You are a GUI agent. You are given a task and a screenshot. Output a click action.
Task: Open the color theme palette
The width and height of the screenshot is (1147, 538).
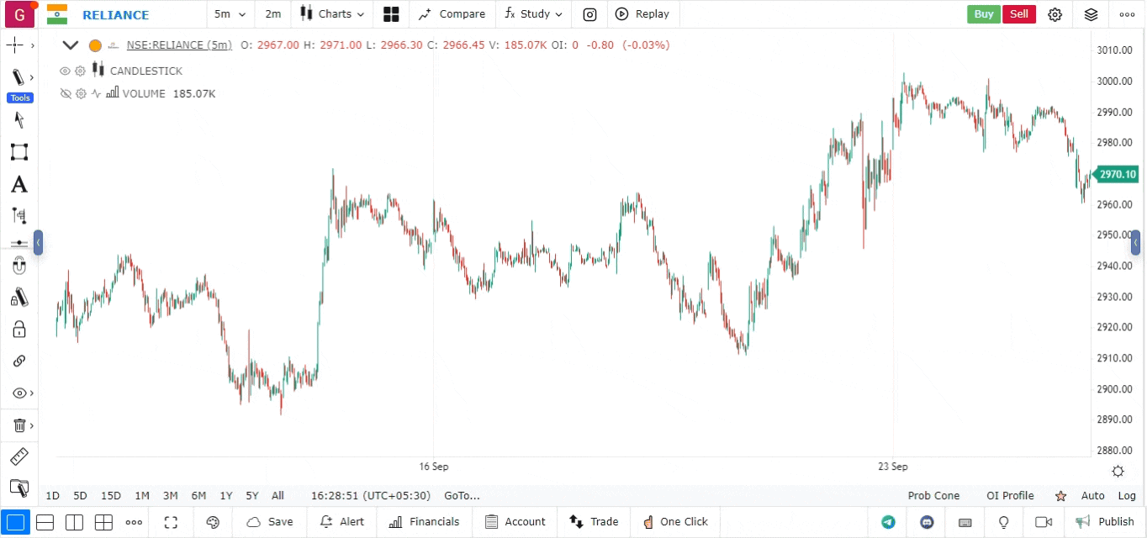click(213, 522)
